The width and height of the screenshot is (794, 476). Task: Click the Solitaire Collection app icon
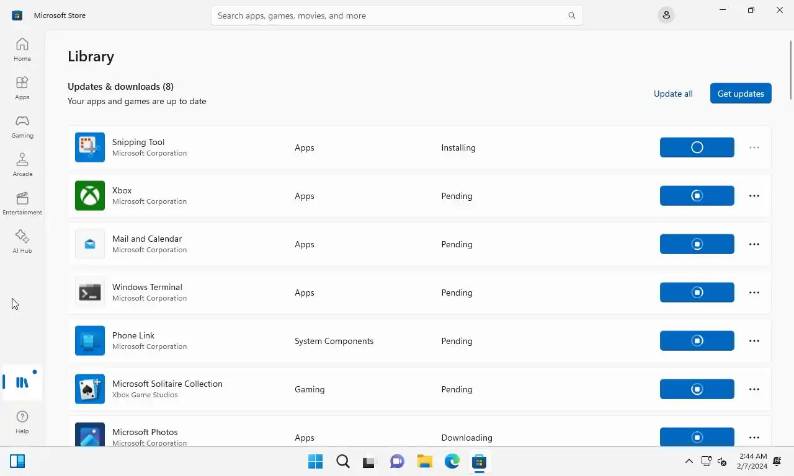[90, 389]
